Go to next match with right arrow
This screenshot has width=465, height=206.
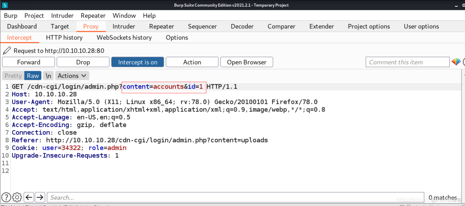pos(40,197)
